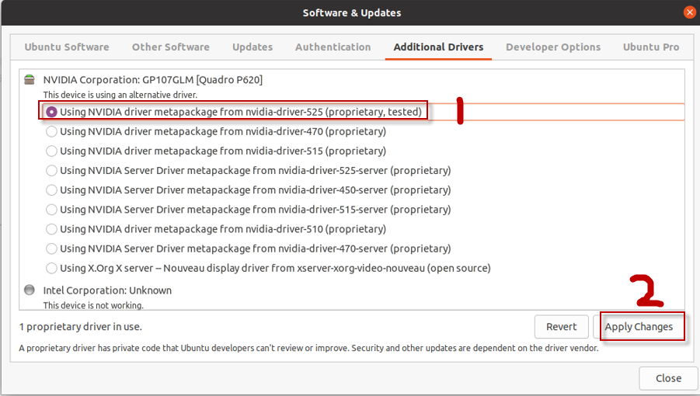Choose nvidia-driver-515-server Server Driver
Screen dimensions: 700x396
pos(52,210)
